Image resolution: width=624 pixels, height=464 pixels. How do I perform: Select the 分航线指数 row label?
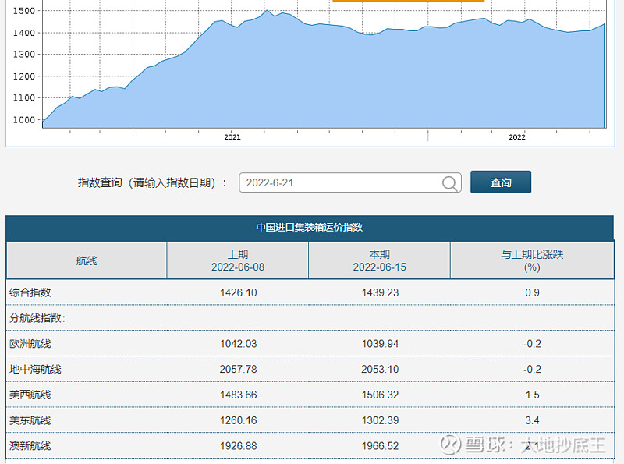[x=37, y=318]
